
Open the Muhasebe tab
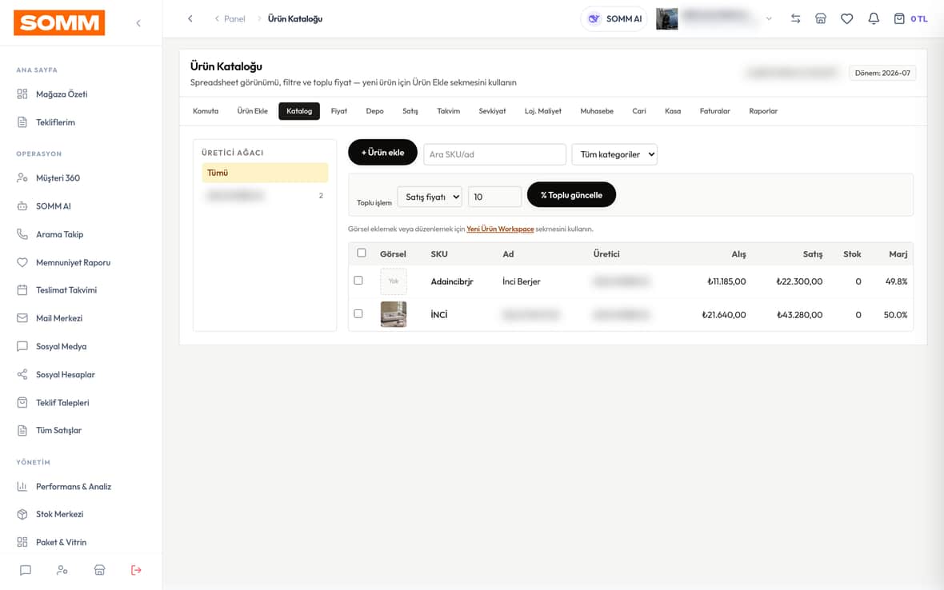point(597,110)
